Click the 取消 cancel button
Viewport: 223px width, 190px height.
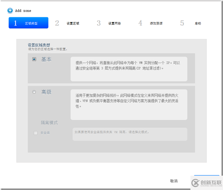pos(174,181)
